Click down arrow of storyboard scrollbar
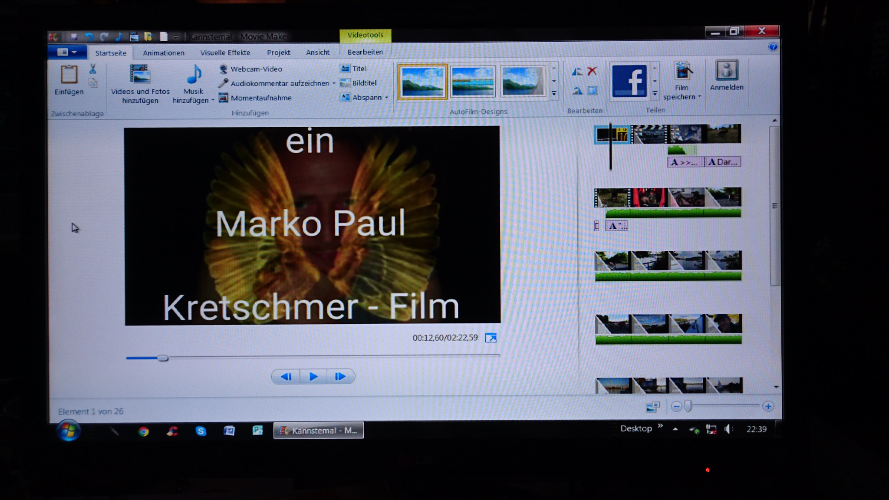Image resolution: width=889 pixels, height=500 pixels. 776,387
